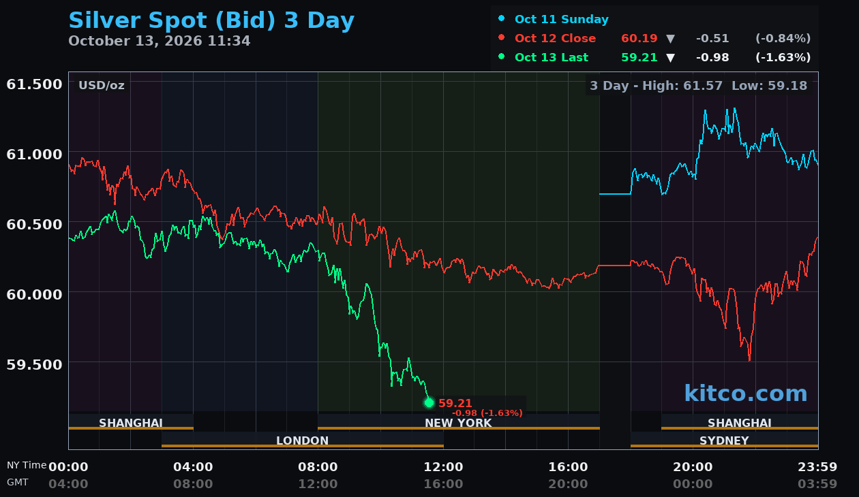Viewport: 859px width, 497px height.
Task: Click the Oct 11 Sunday legend label
Action: click(562, 19)
